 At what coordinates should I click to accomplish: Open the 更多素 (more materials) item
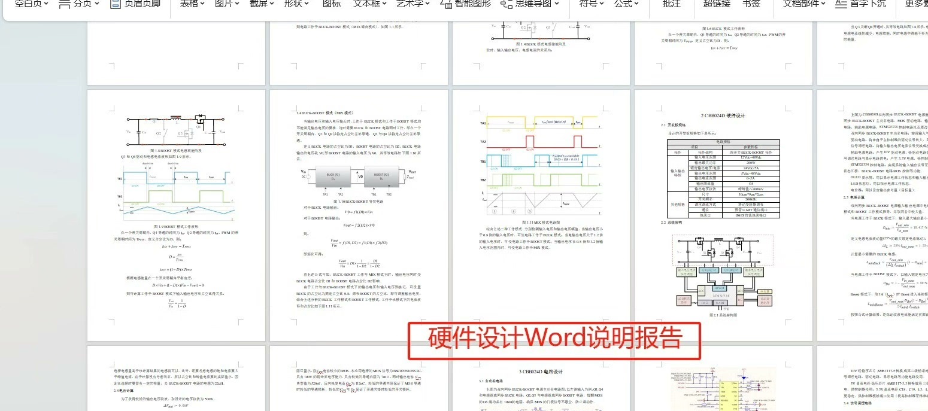(916, 4)
